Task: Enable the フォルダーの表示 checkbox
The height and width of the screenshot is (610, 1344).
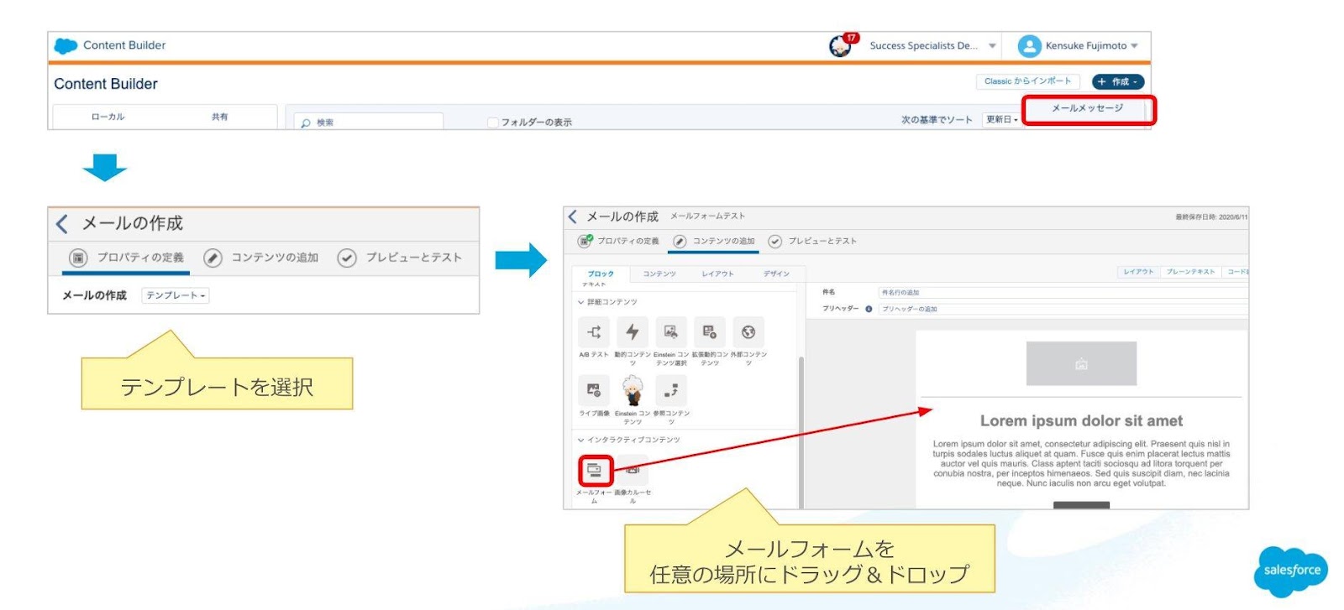Action: pyautogui.click(x=493, y=123)
